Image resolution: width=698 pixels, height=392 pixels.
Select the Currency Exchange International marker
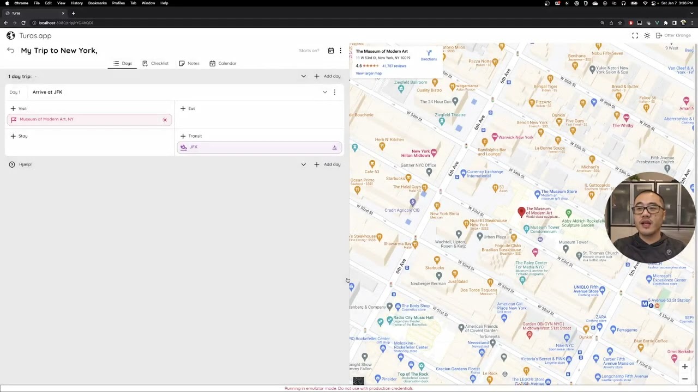coord(463,174)
